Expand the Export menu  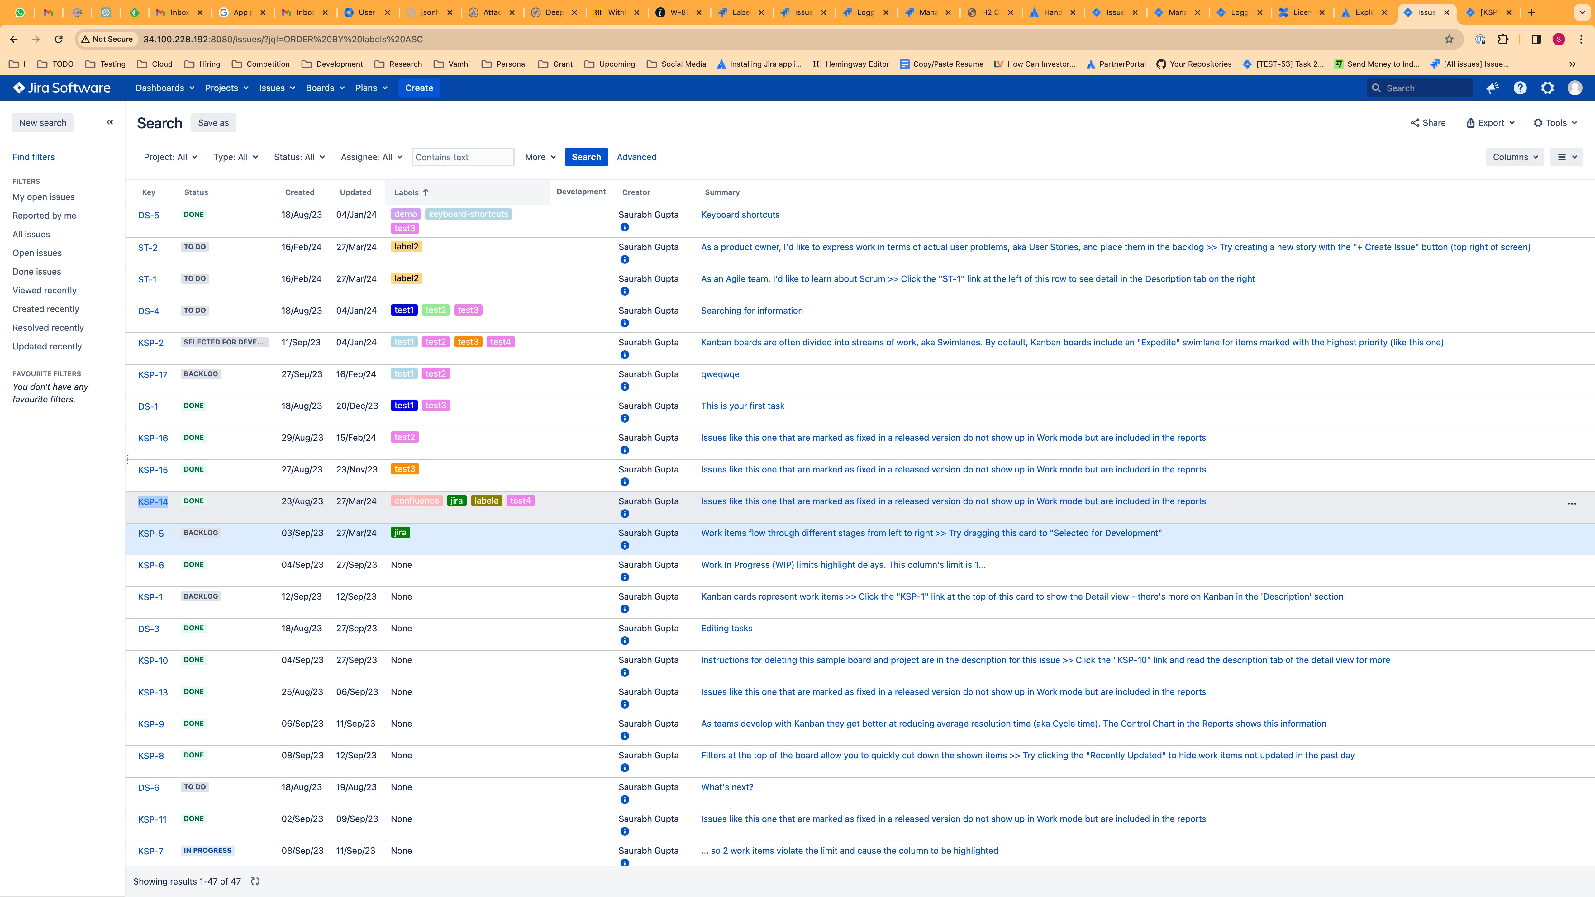point(1490,123)
